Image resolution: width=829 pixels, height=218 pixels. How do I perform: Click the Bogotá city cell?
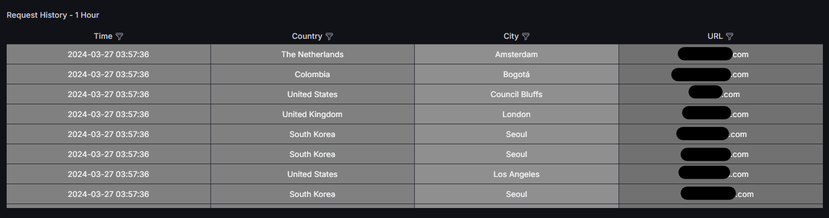(516, 74)
